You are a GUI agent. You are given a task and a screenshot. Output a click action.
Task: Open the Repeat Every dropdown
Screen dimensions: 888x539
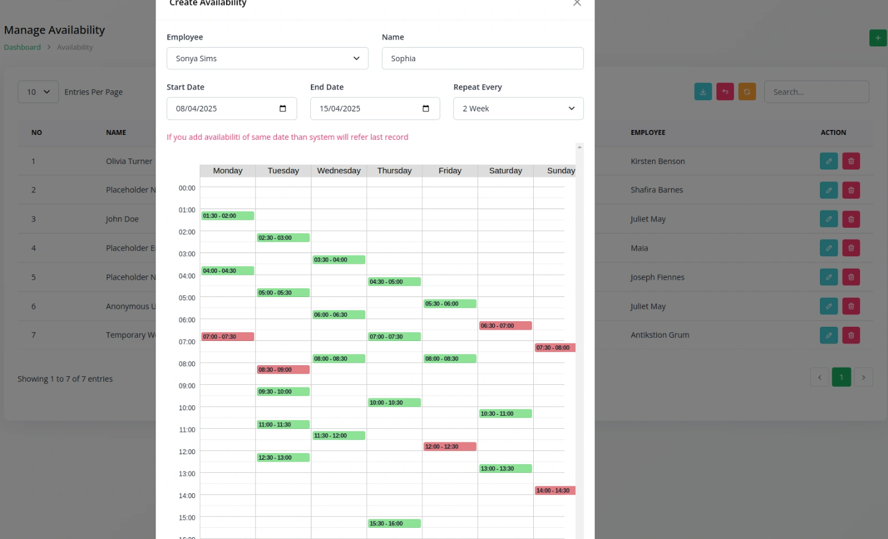coord(518,108)
